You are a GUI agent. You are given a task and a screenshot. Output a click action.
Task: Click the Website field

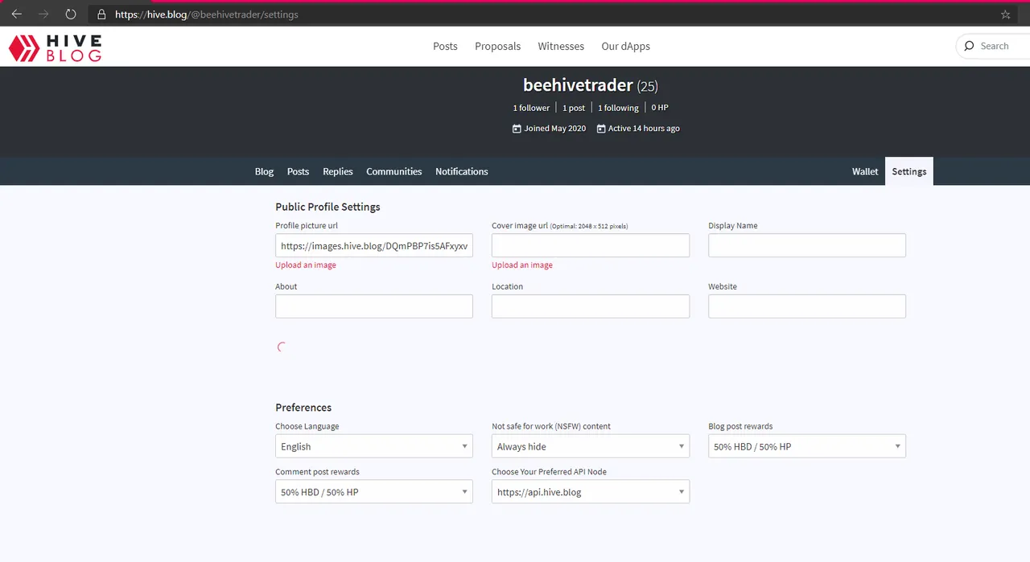pyautogui.click(x=807, y=306)
